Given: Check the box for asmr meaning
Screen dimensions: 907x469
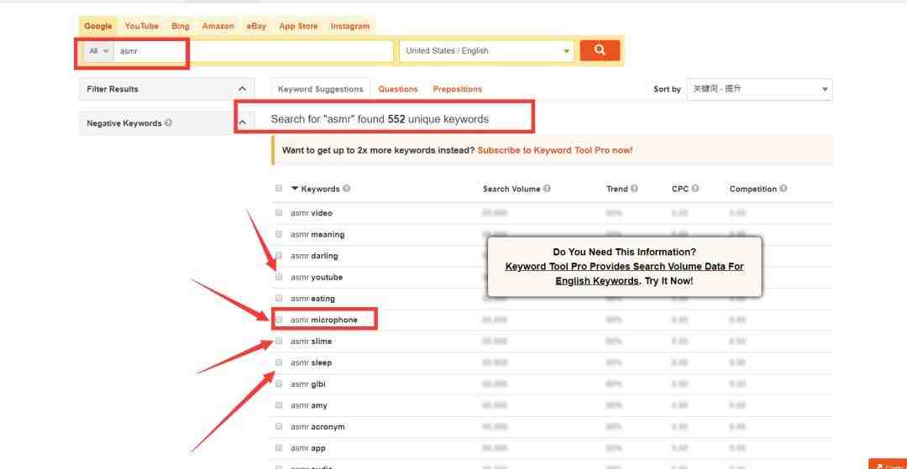Looking at the screenshot, I should click(279, 234).
